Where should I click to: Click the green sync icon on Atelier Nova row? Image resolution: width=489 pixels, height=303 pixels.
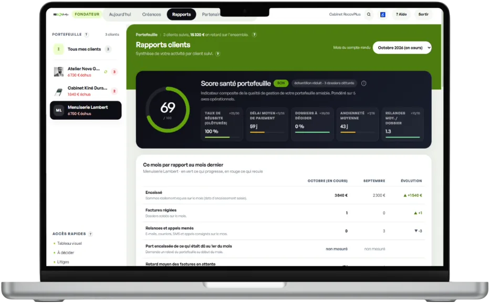point(106,72)
